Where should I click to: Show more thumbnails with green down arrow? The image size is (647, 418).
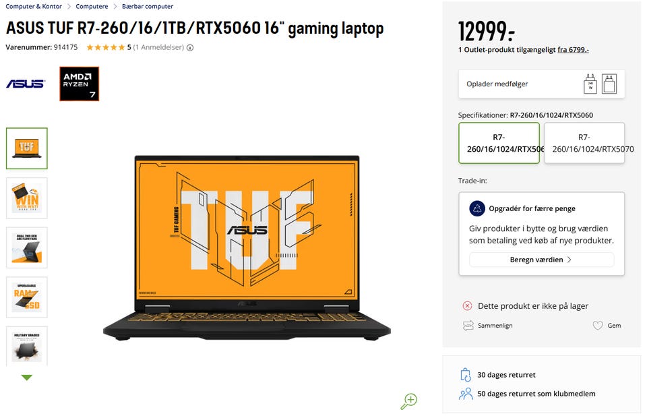pos(27,377)
